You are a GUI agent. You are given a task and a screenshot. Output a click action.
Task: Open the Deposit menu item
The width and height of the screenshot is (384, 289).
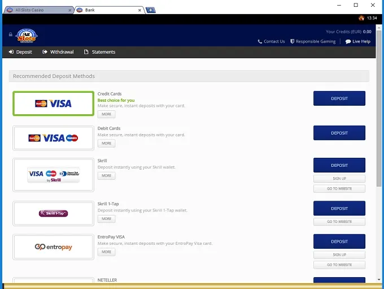click(x=20, y=52)
